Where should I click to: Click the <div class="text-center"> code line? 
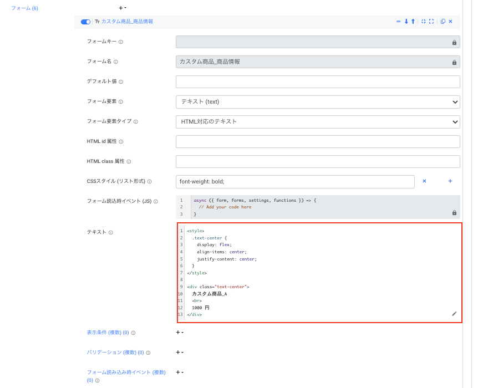tap(218, 287)
